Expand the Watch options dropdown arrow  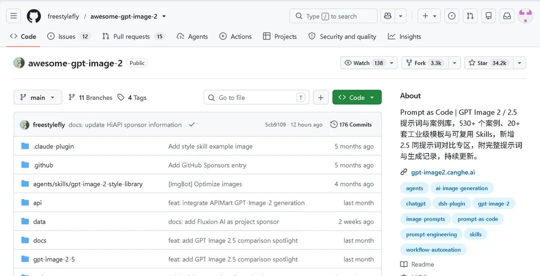coord(391,63)
